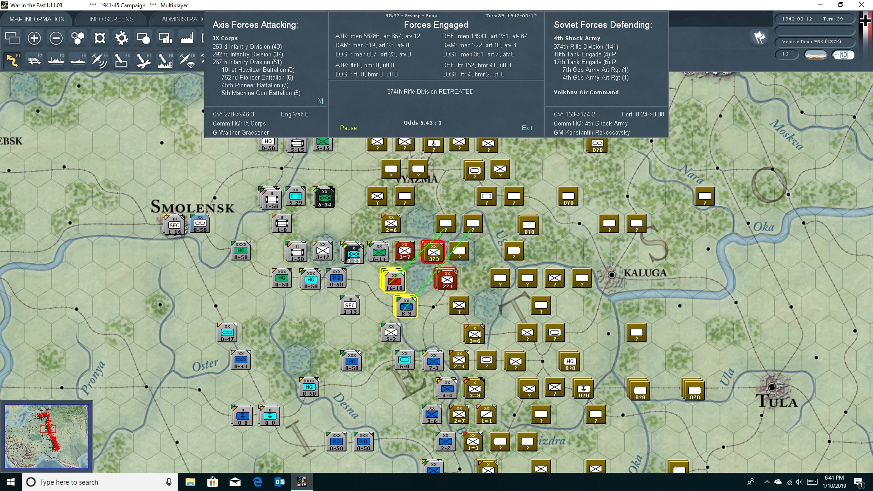
Task: Select the F2 rail movement mode
Action: (34, 60)
